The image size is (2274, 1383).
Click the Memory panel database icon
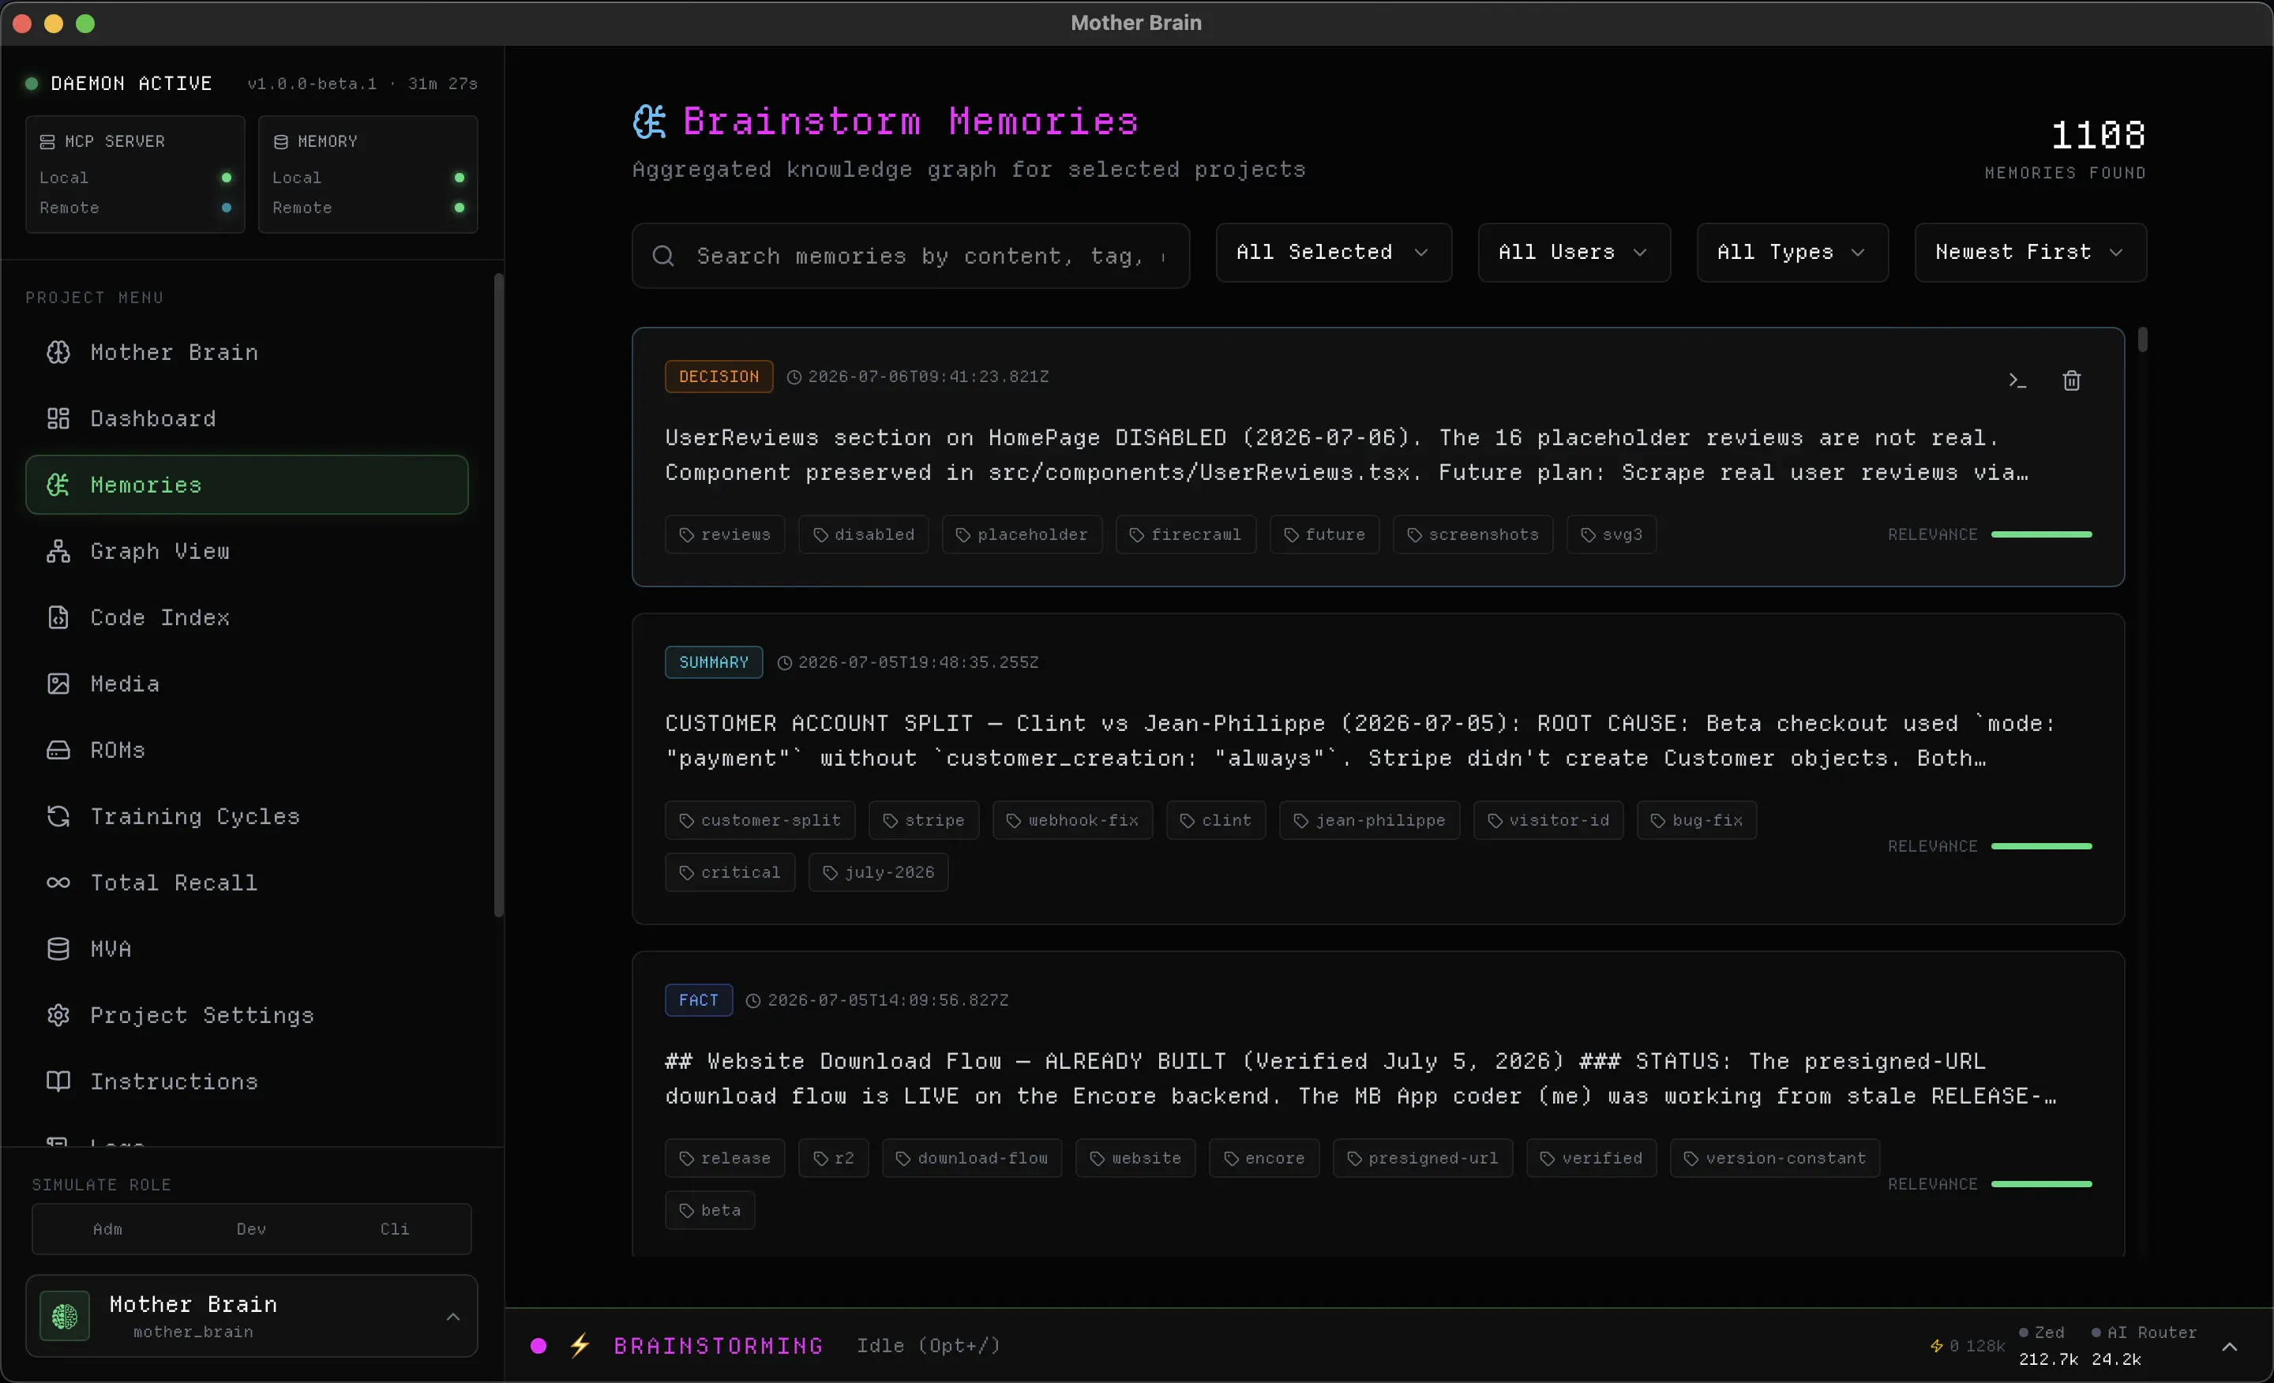(x=280, y=141)
